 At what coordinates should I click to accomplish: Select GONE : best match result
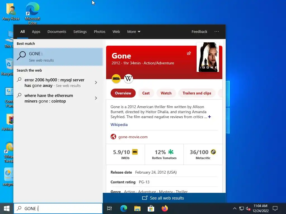58,57
